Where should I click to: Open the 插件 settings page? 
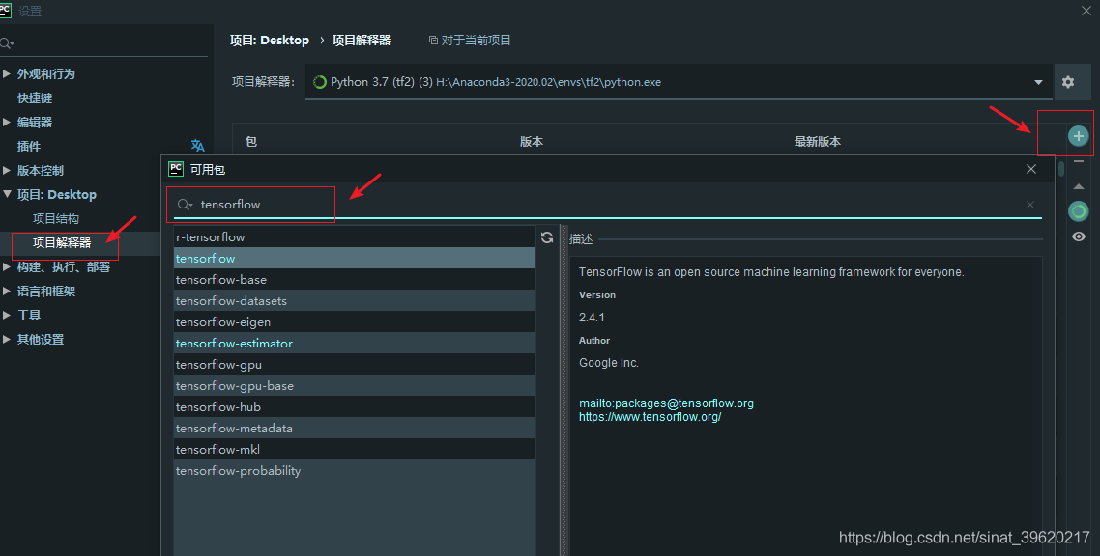(29, 146)
